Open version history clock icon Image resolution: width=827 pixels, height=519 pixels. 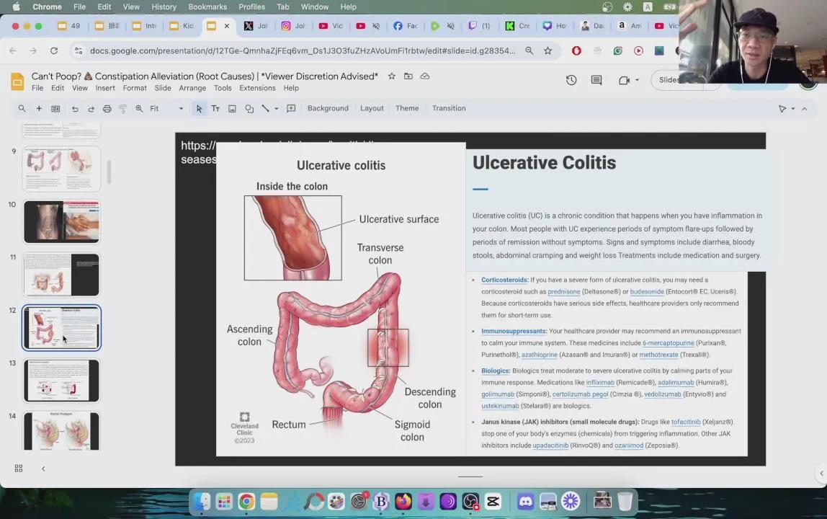[x=571, y=80]
